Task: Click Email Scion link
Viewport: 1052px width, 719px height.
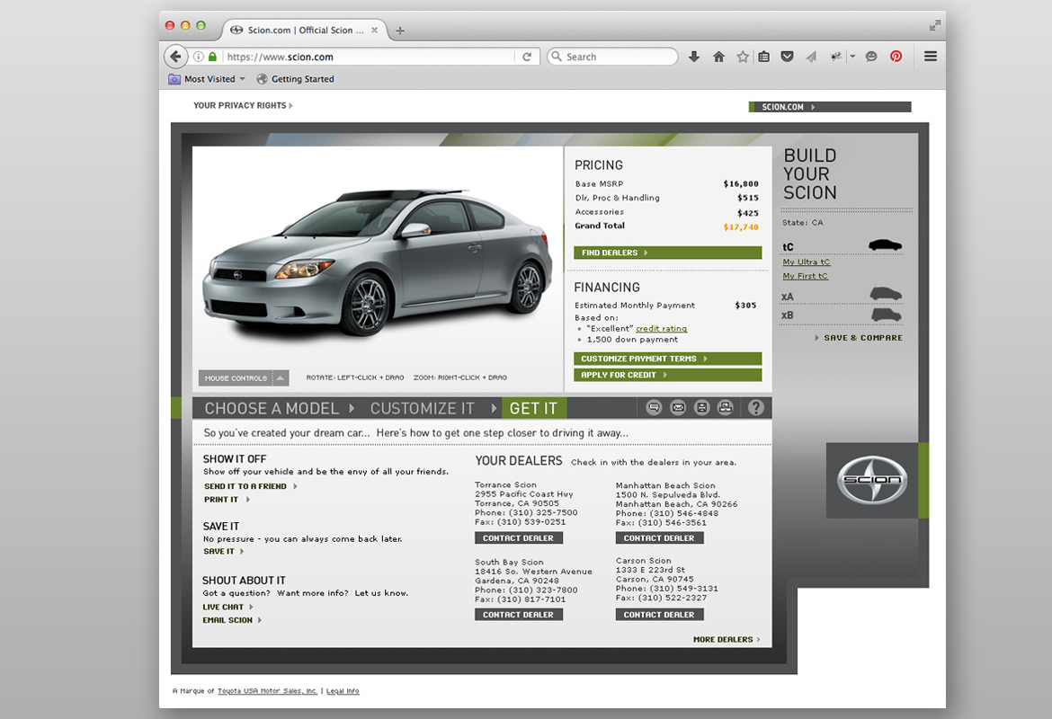Action: pos(232,620)
